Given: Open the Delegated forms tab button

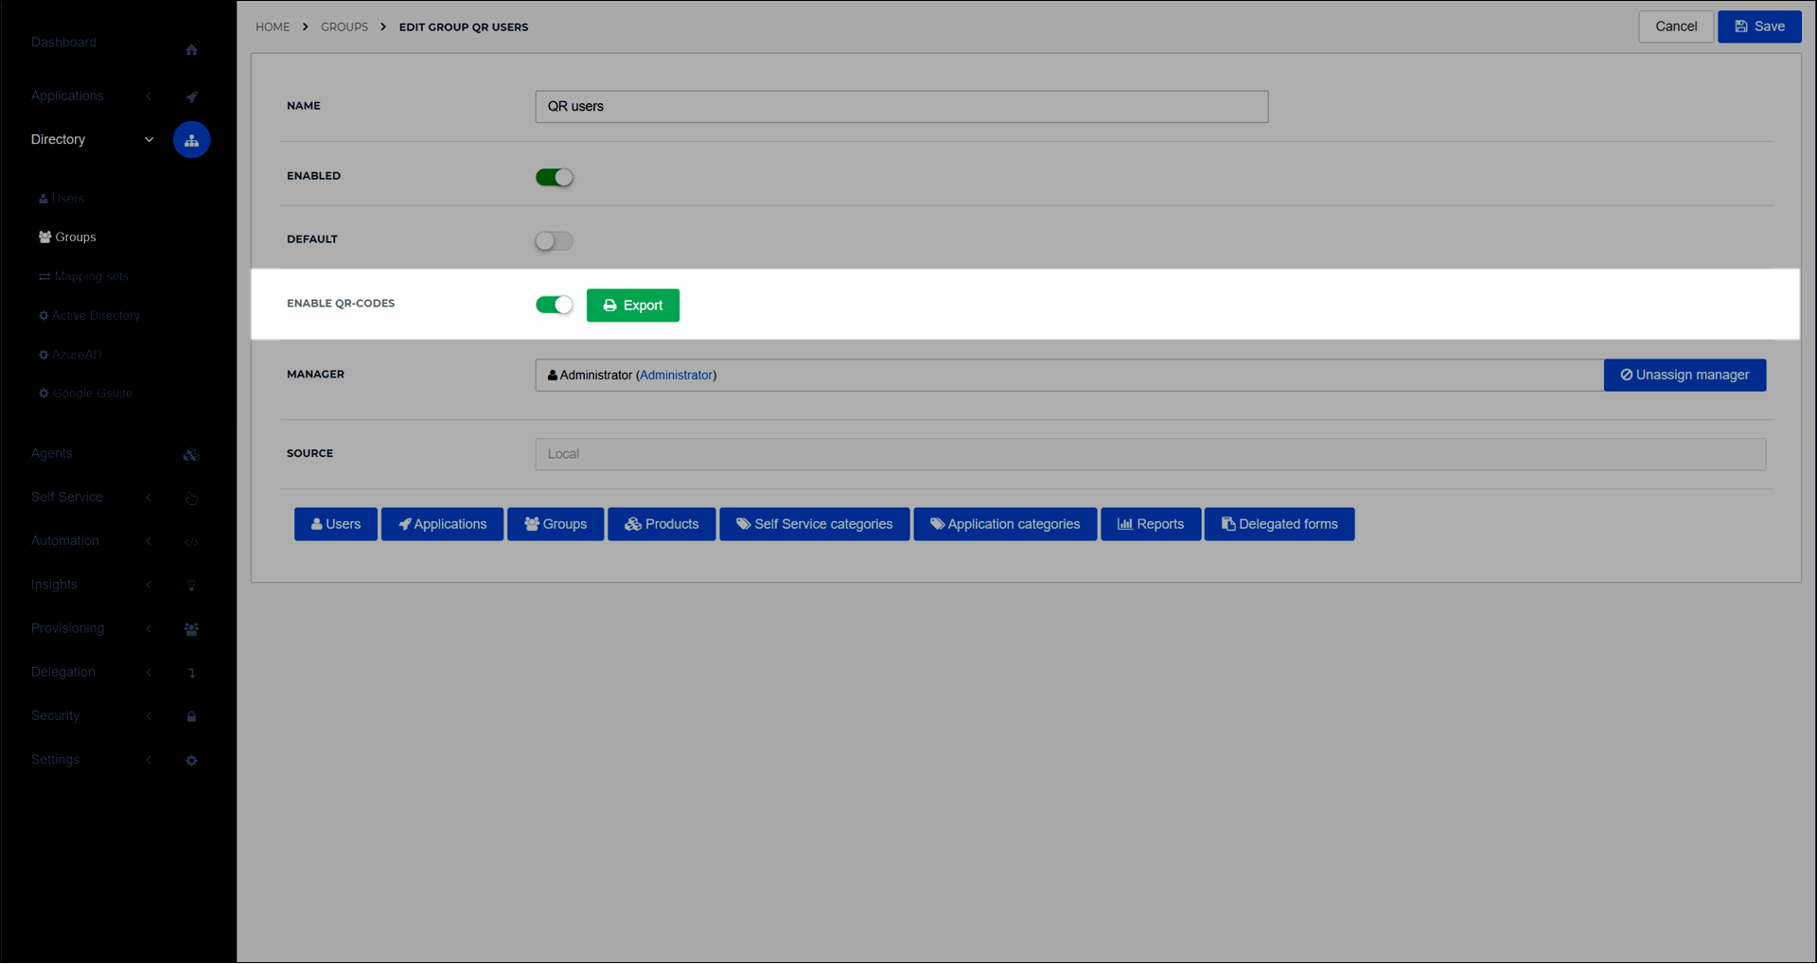Looking at the screenshot, I should tap(1279, 525).
